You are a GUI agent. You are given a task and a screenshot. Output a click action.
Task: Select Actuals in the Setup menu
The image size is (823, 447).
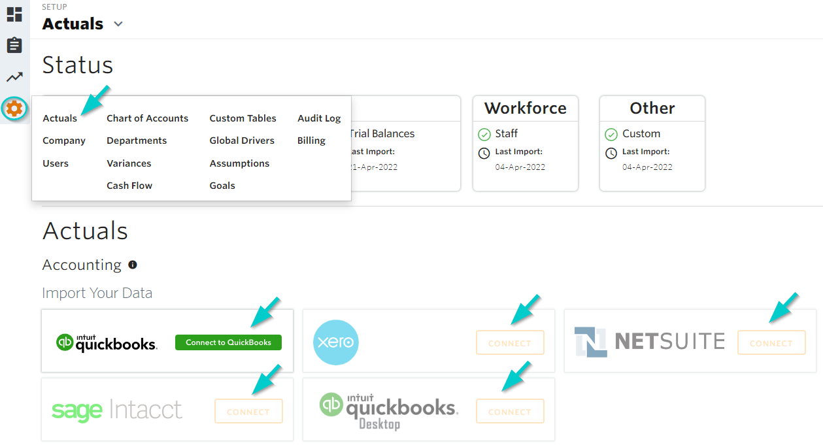click(60, 118)
